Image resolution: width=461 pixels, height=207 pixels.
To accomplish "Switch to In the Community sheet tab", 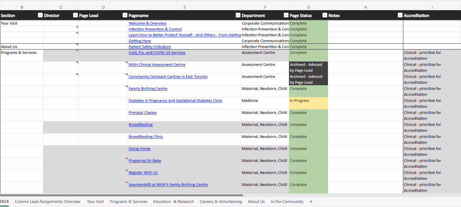I will [x=287, y=201].
